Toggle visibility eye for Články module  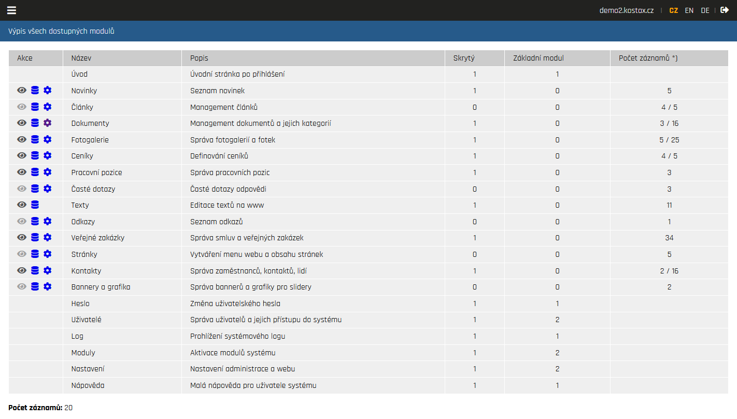click(22, 107)
